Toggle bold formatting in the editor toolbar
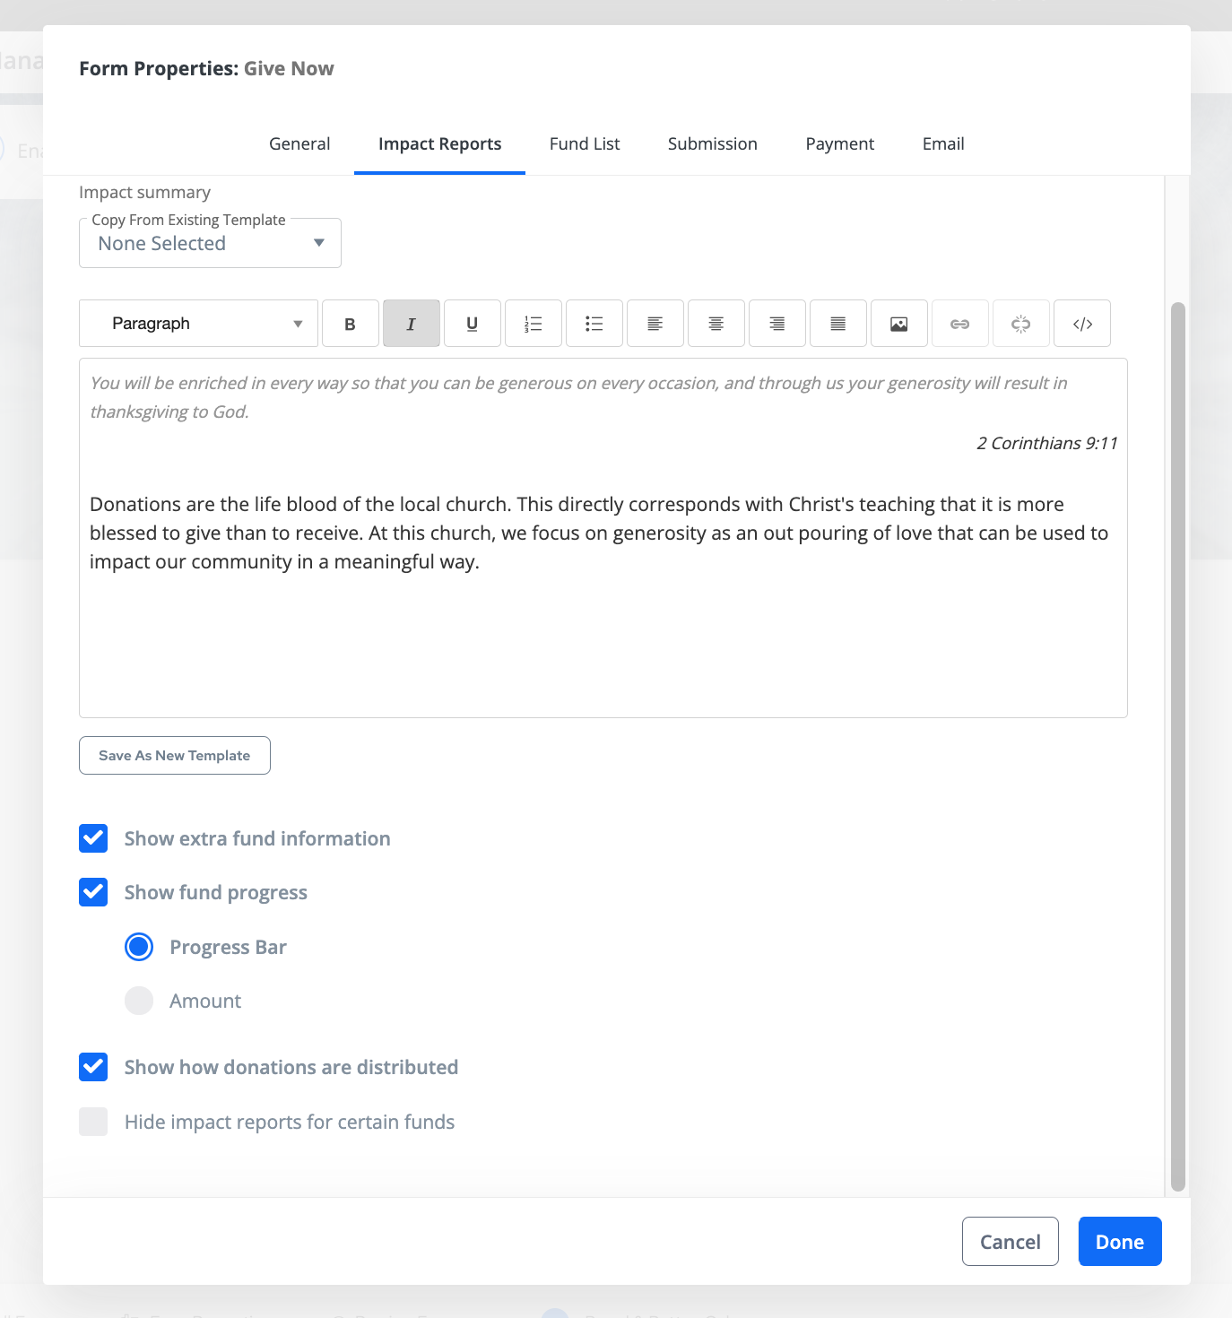This screenshot has width=1232, height=1318. [x=351, y=324]
